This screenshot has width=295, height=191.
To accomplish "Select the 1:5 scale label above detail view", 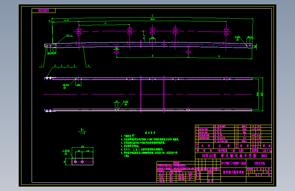I will tap(83, 133).
